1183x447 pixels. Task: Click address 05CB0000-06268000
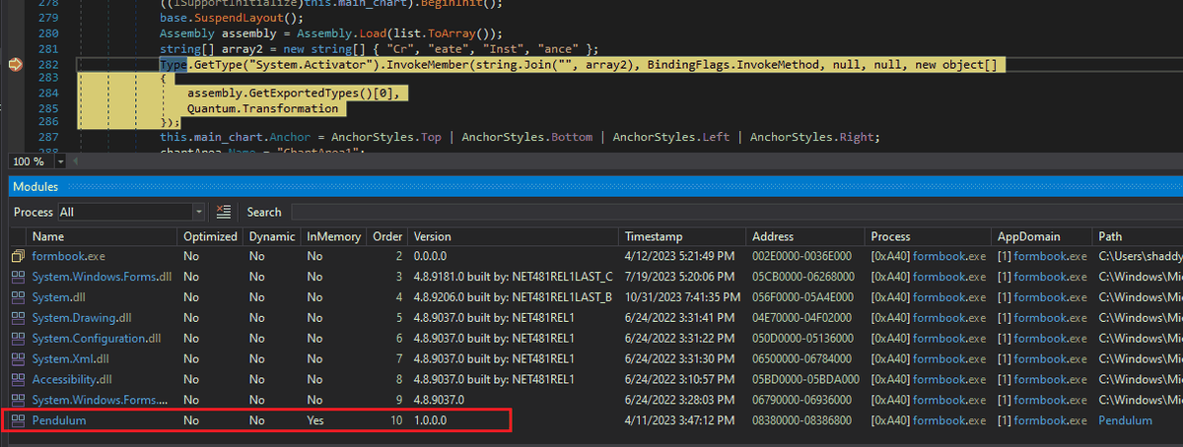[803, 277]
